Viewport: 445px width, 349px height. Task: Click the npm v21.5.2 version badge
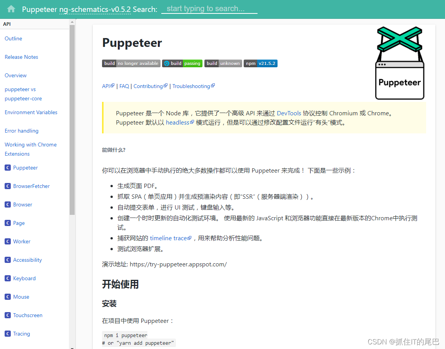click(261, 63)
